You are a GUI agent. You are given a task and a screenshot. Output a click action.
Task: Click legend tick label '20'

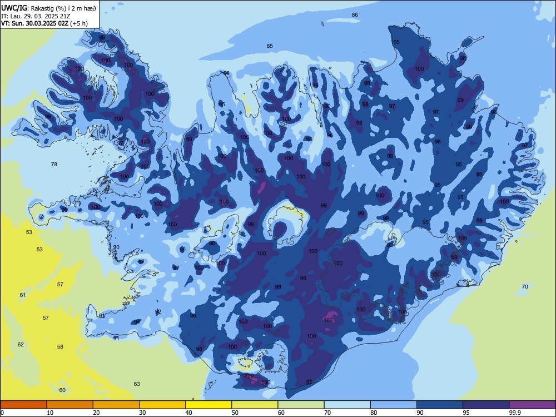click(x=96, y=413)
